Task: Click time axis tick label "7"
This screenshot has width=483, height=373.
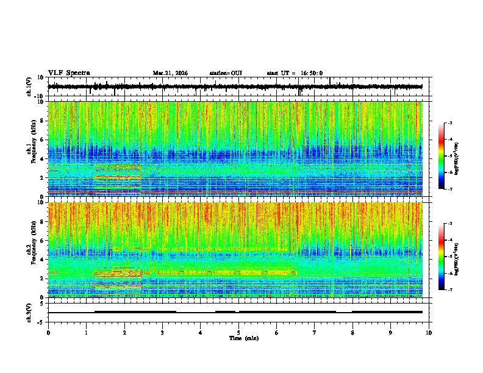Action: [x=315, y=333]
